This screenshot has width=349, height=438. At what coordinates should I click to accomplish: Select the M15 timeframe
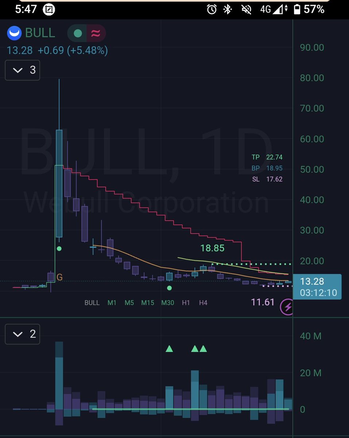(x=148, y=303)
